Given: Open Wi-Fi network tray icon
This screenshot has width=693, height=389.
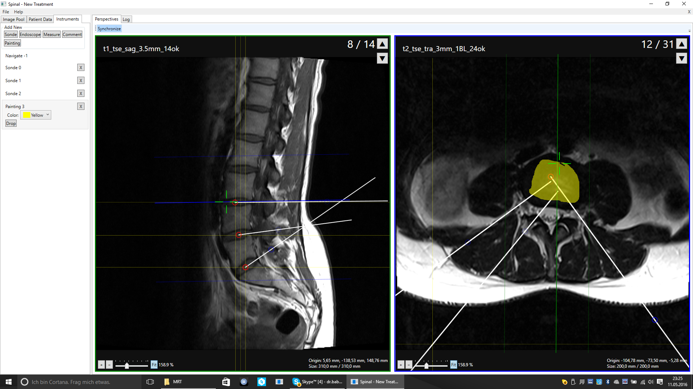Looking at the screenshot, I should tap(643, 382).
